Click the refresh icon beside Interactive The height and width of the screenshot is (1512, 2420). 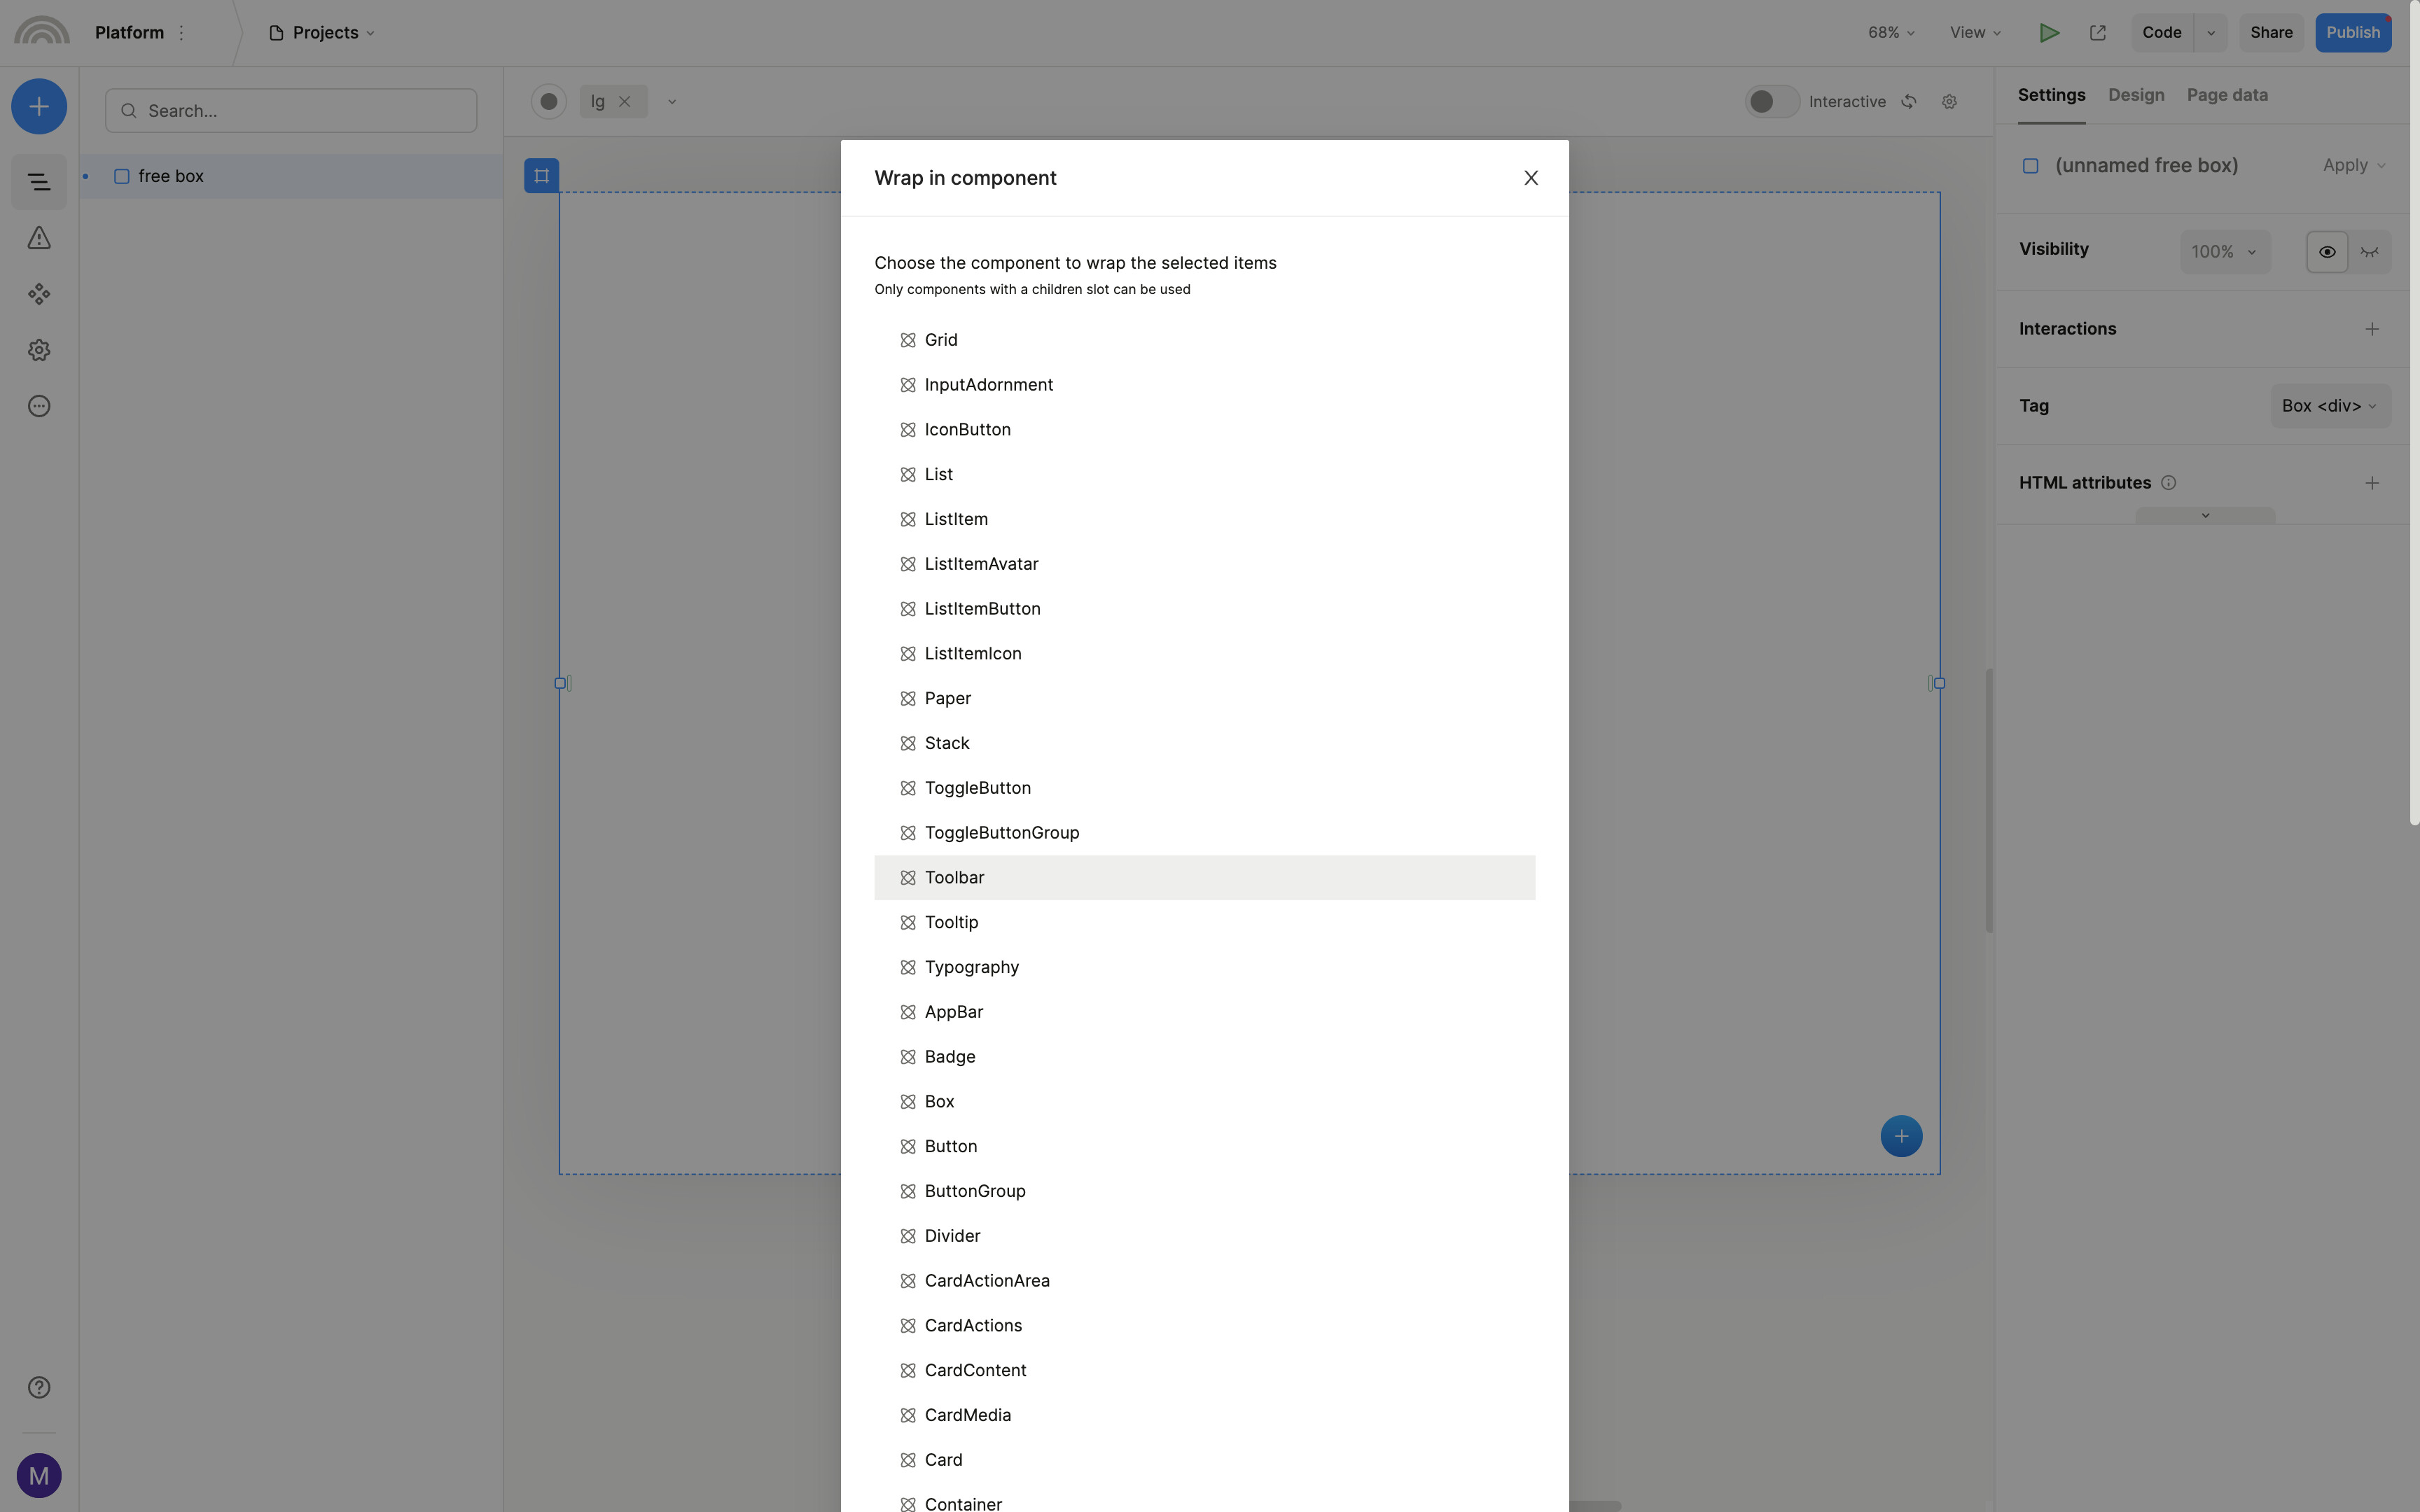tap(1909, 102)
